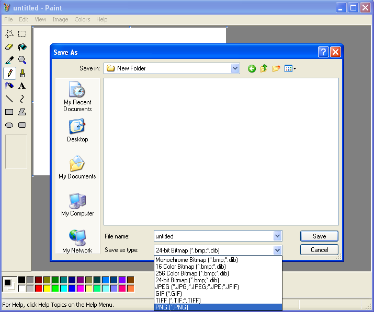Click the Back arrow in Save dialog
Image resolution: width=374 pixels, height=312 pixels.
pyautogui.click(x=252, y=68)
